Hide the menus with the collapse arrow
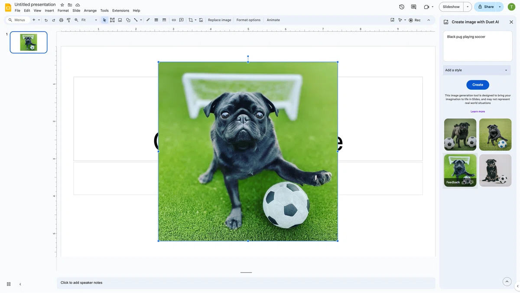 [x=429, y=20]
